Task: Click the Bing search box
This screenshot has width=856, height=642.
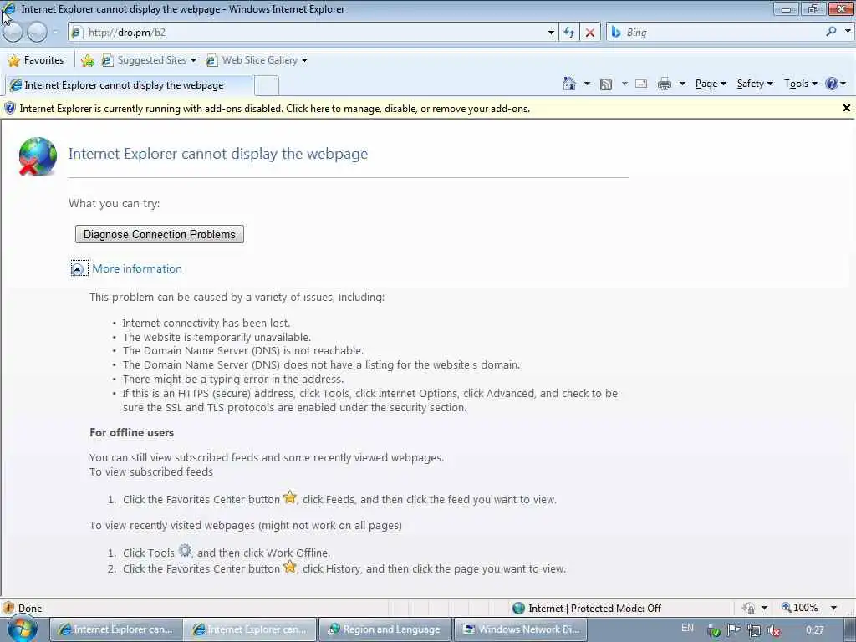Action: click(716, 33)
